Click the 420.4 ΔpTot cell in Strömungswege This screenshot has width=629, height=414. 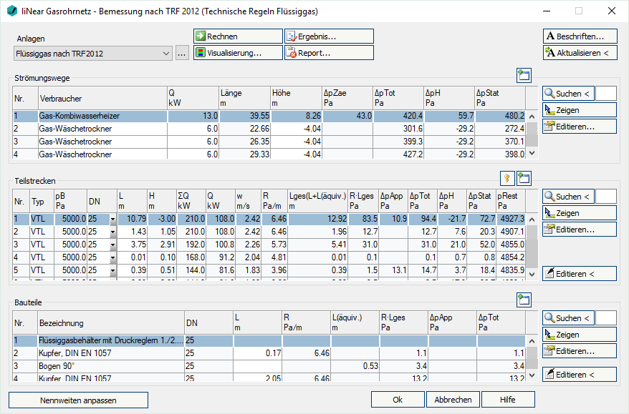tap(398, 116)
